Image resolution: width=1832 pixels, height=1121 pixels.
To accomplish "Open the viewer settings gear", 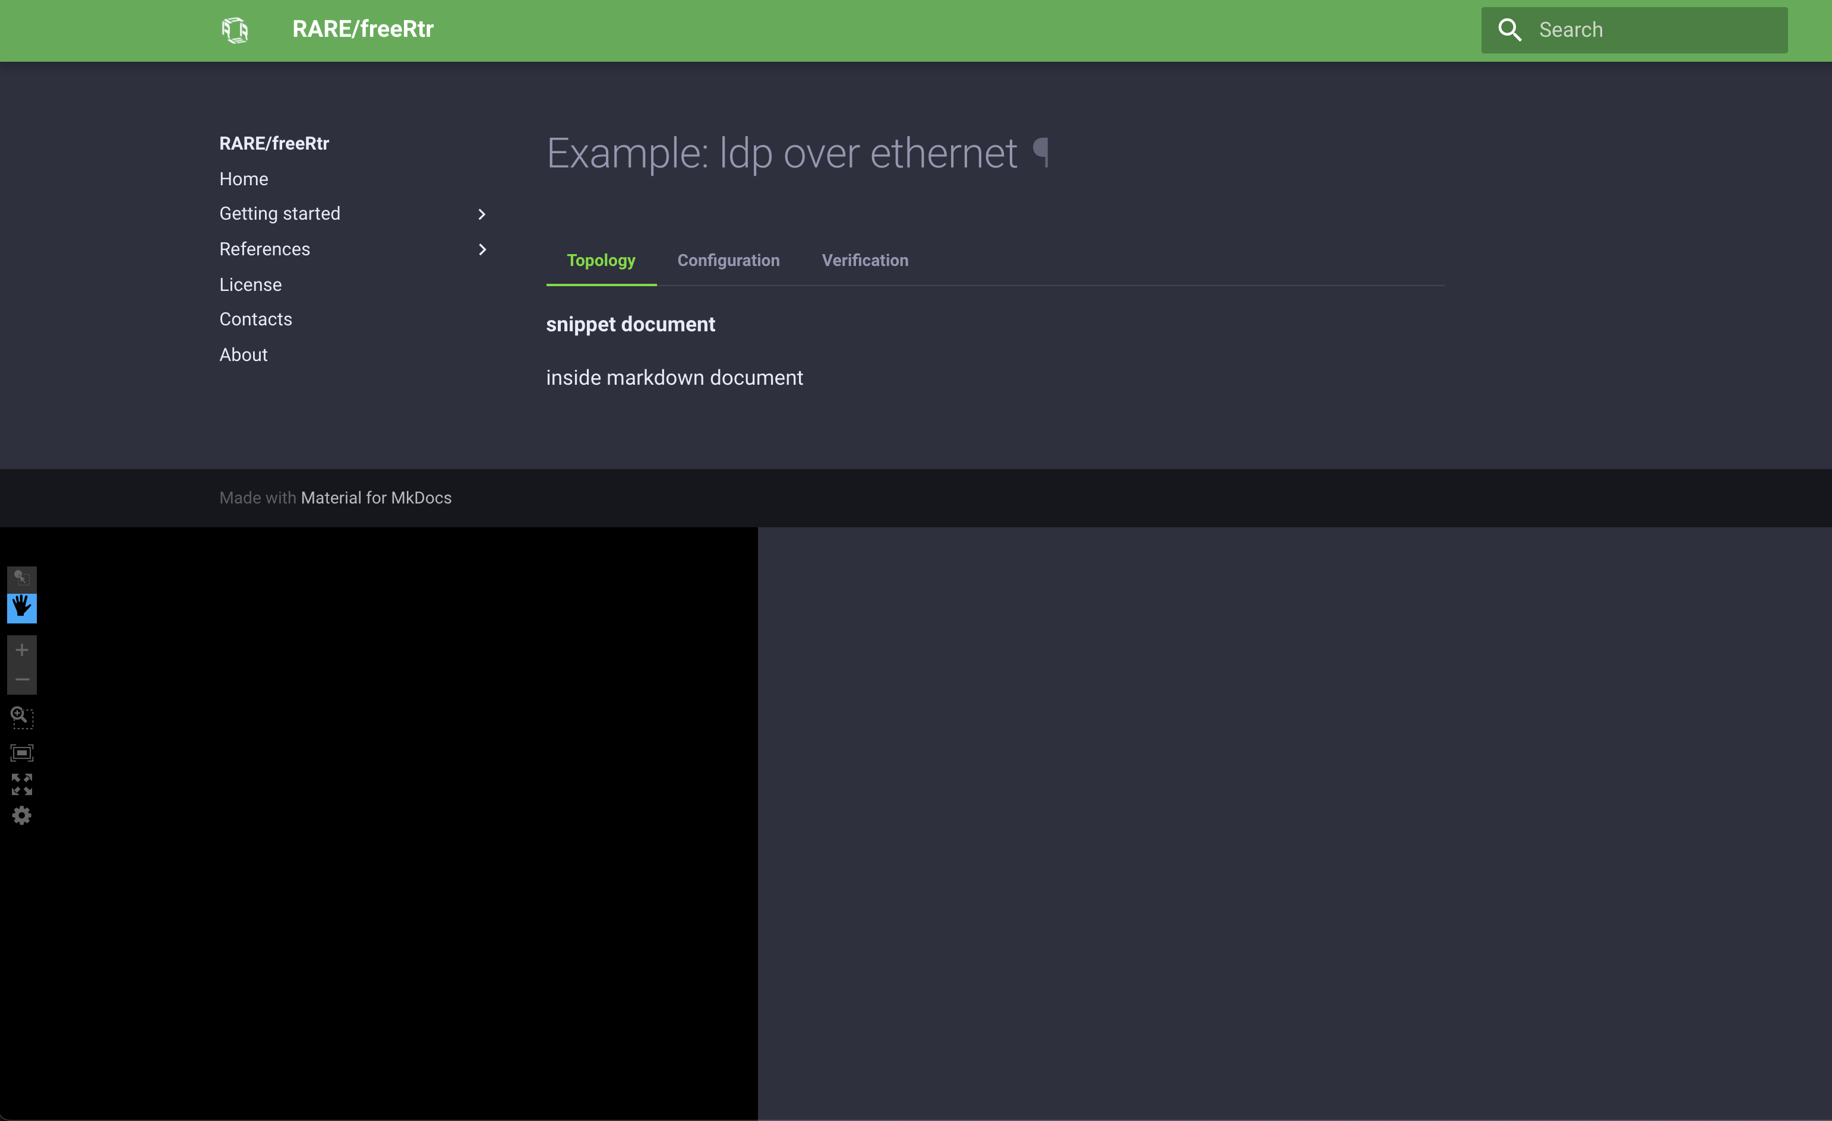I will coord(21,815).
